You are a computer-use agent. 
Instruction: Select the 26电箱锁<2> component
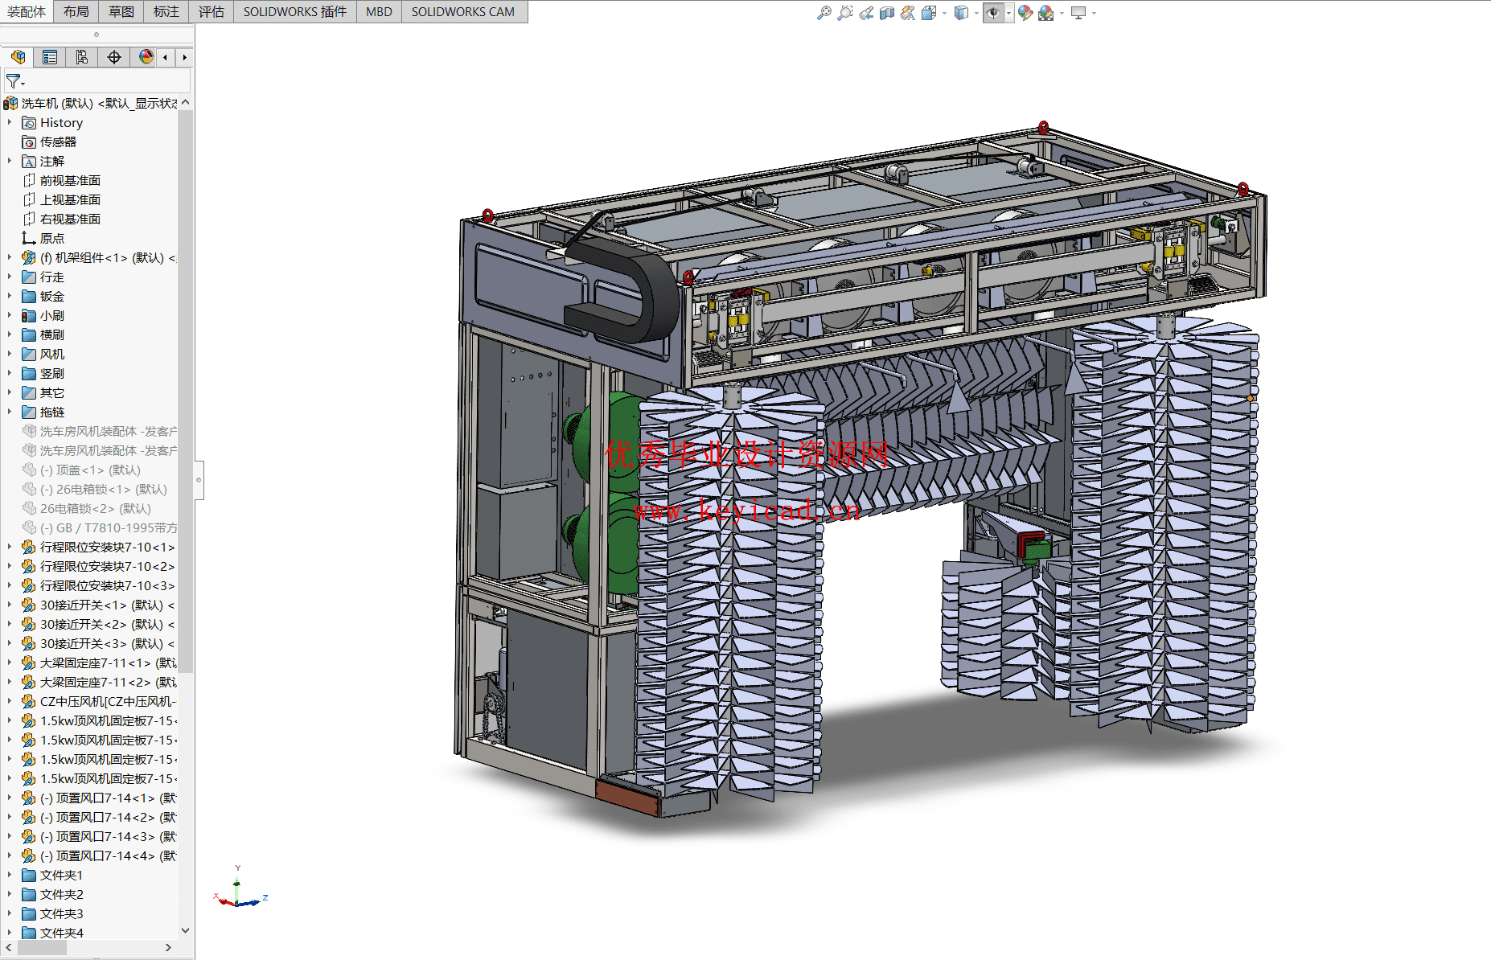click(95, 509)
